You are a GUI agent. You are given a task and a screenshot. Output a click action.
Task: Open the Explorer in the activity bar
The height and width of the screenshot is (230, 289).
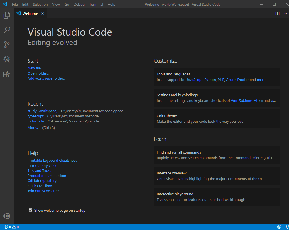click(7, 15)
